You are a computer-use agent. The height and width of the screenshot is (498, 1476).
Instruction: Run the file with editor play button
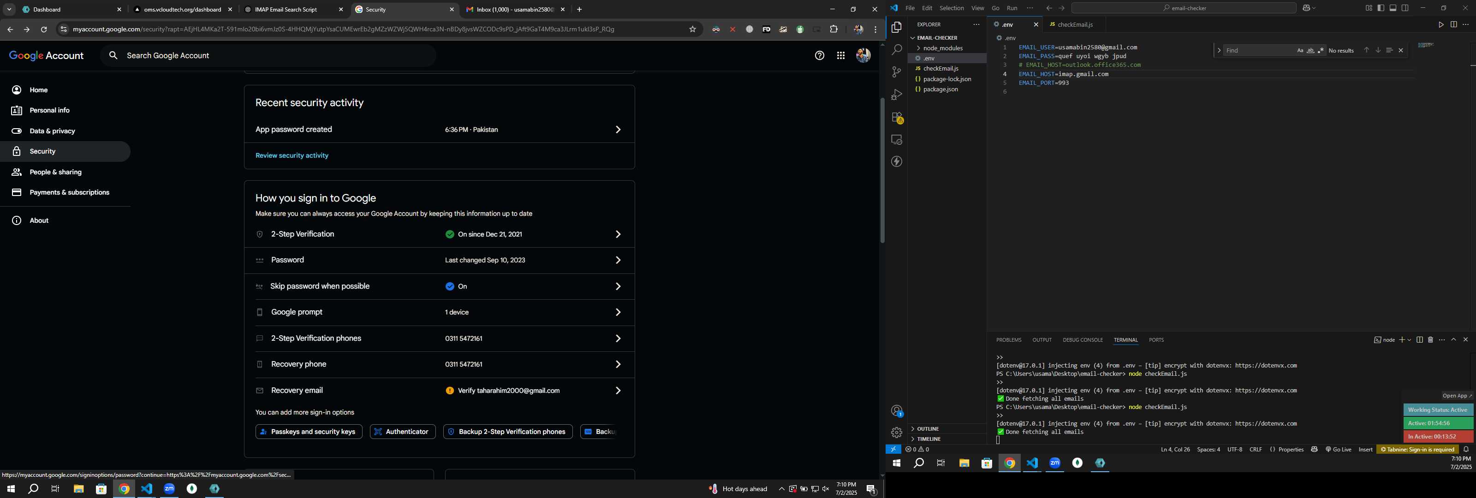tap(1440, 24)
